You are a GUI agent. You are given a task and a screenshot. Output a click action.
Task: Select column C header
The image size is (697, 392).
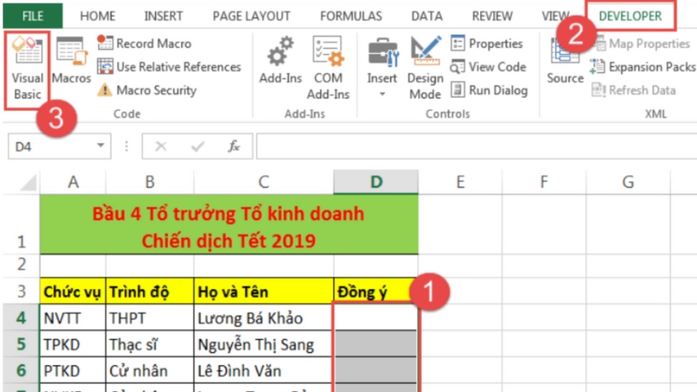point(264,182)
